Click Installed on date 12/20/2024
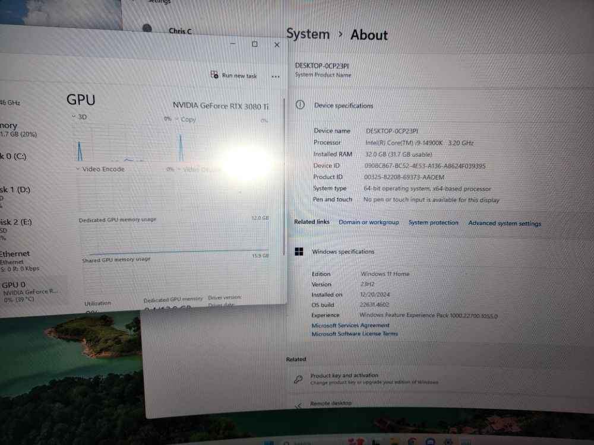594x445 pixels. click(x=375, y=294)
